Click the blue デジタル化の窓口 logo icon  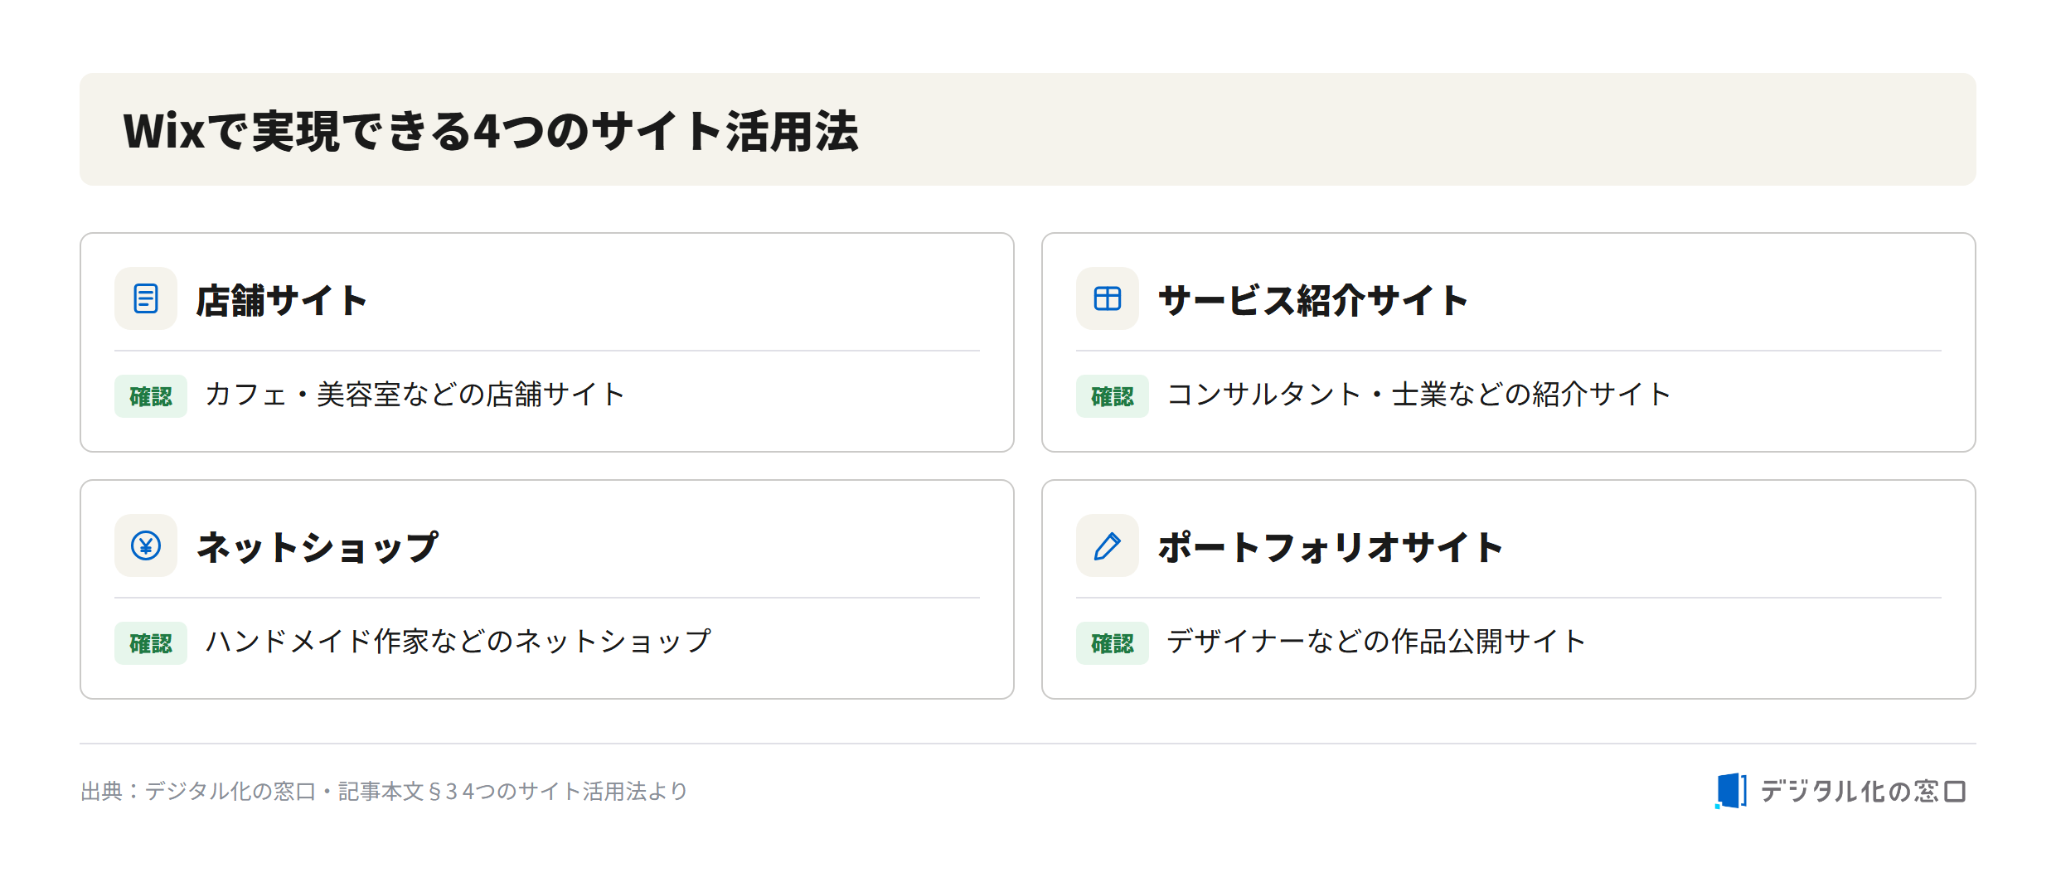point(1731,790)
